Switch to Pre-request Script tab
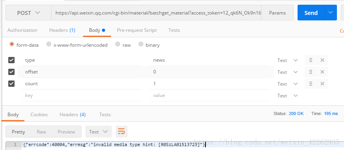Image resolution: width=344 pixels, height=150 pixels. tap(137, 30)
